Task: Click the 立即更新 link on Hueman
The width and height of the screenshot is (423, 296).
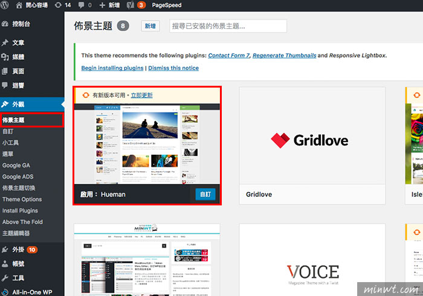Action: pyautogui.click(x=141, y=95)
